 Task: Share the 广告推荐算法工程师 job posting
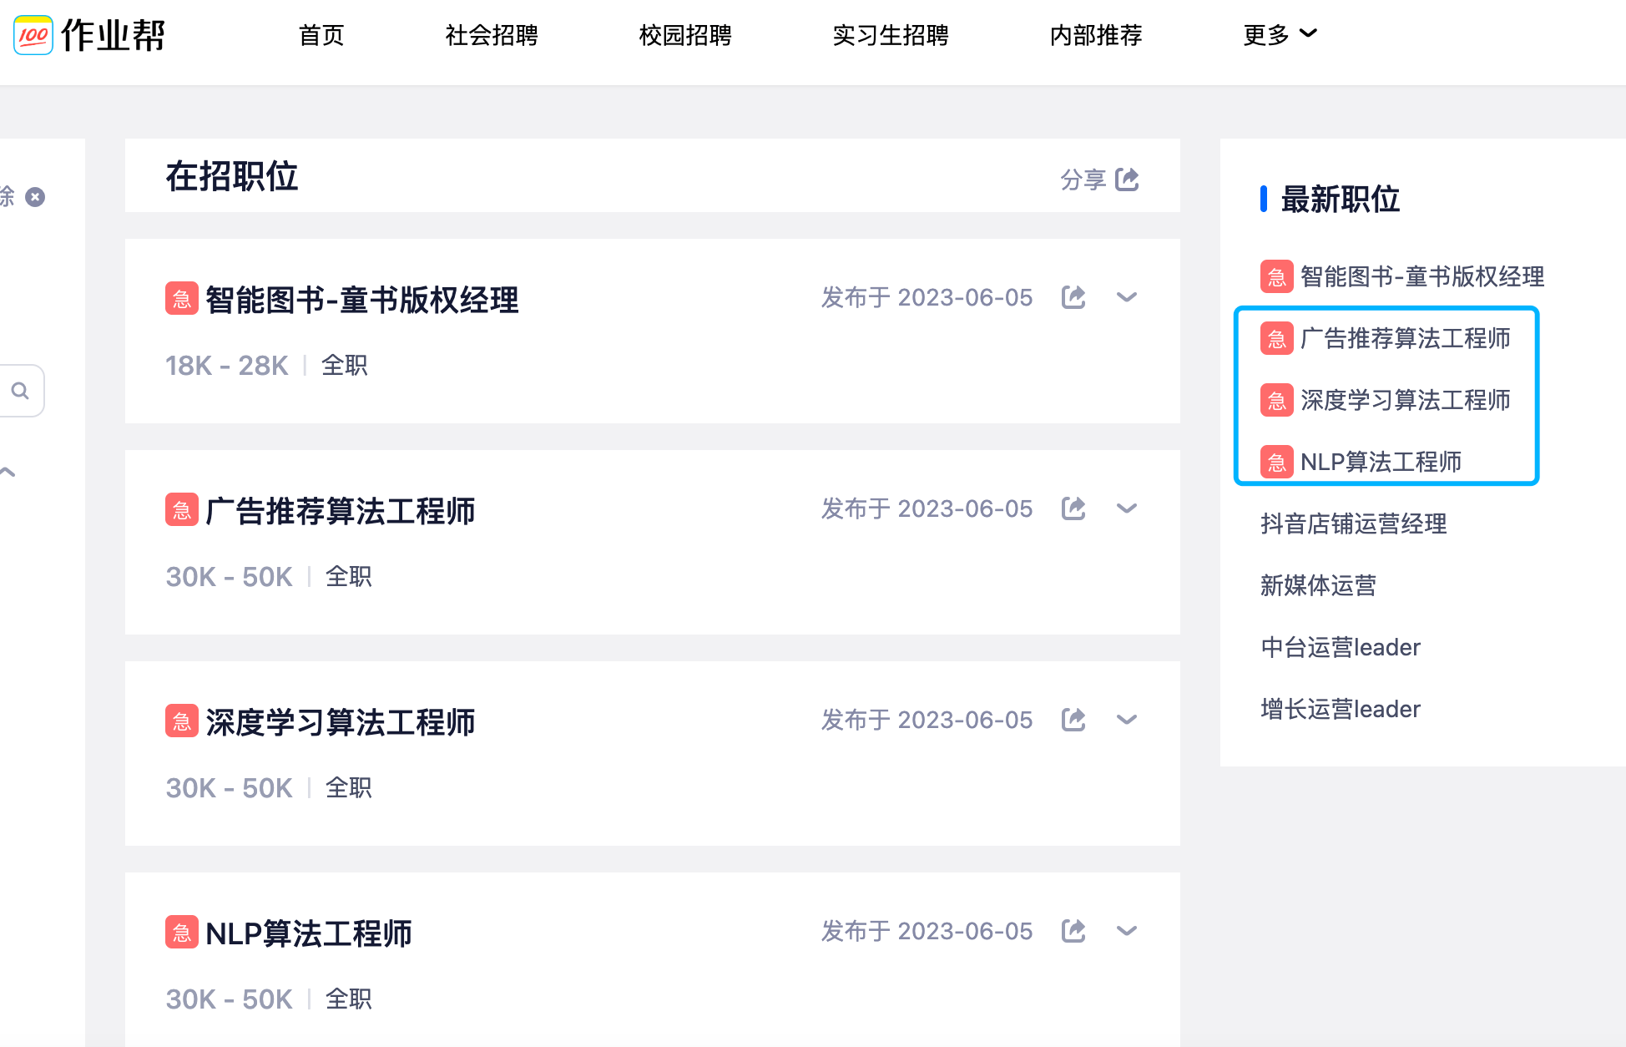(x=1074, y=508)
